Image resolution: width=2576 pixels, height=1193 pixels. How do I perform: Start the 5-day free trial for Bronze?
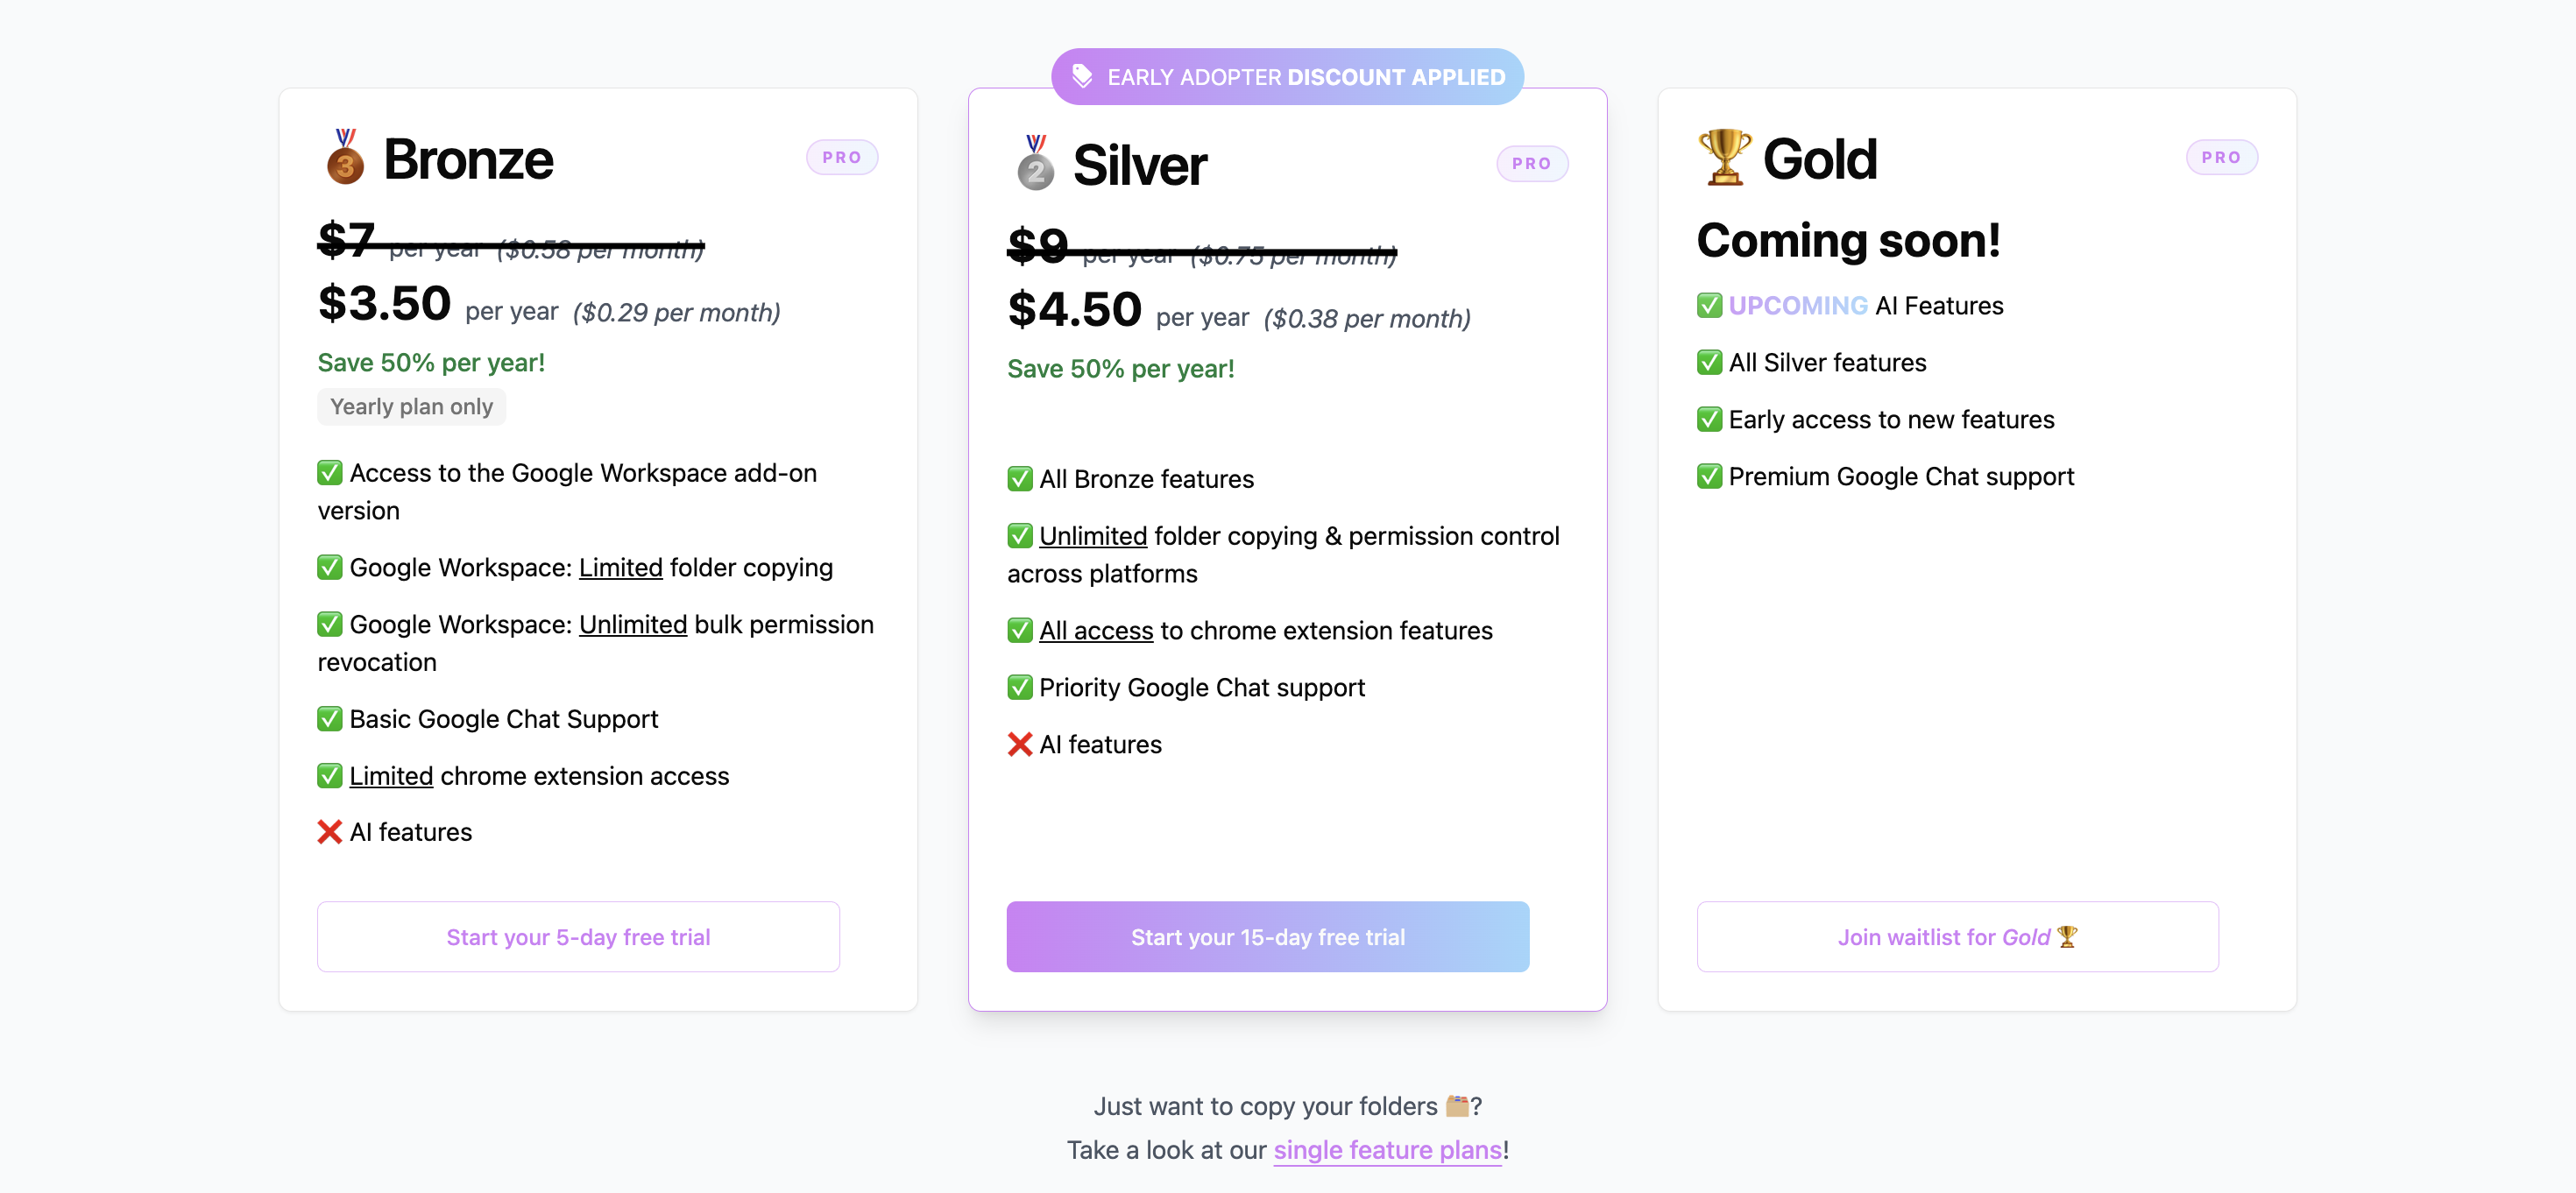(578, 937)
